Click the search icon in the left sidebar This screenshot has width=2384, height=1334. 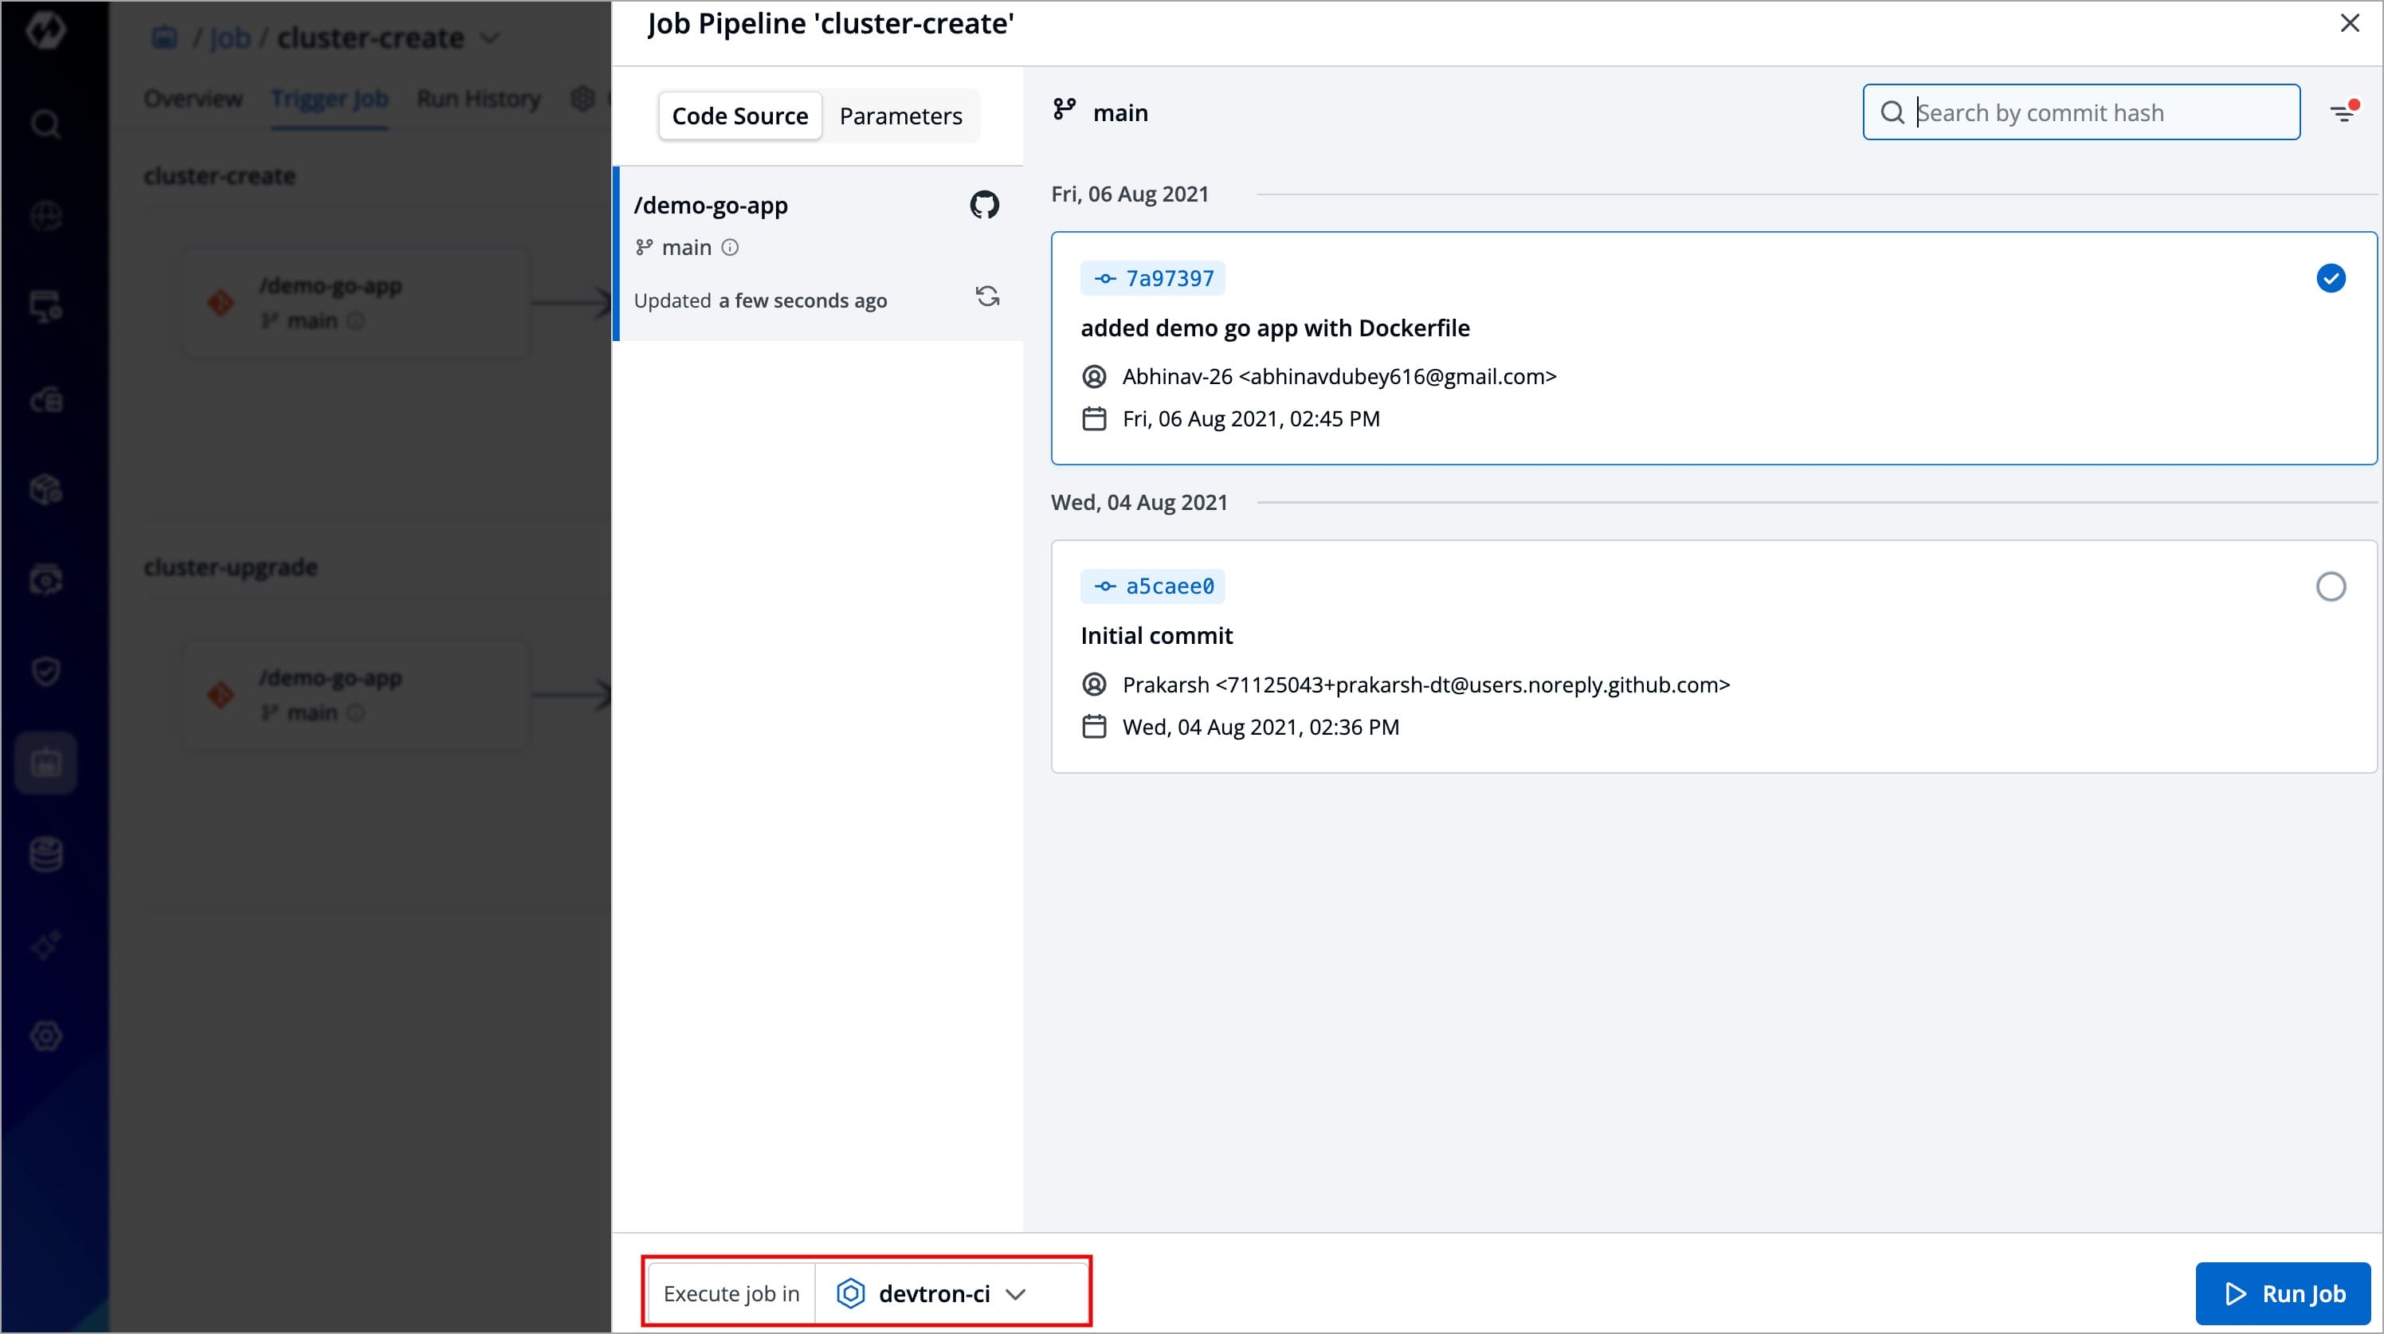[x=45, y=124]
